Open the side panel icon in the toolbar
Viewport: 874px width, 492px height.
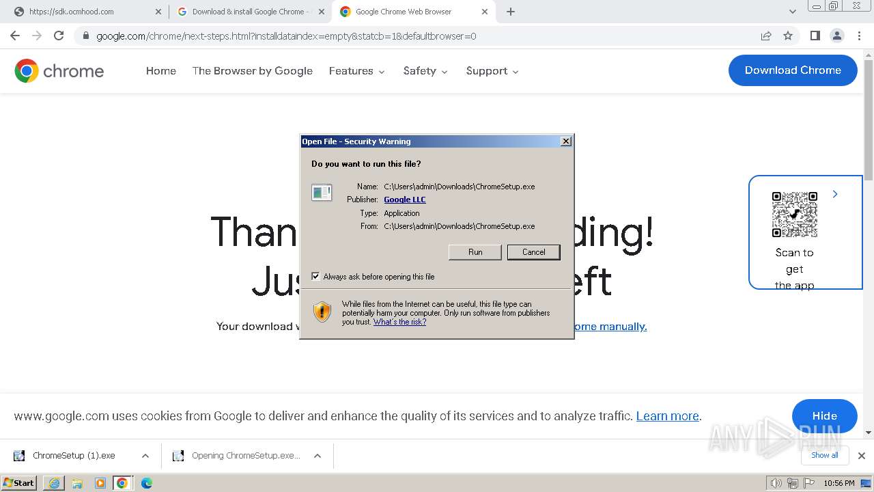coord(815,36)
